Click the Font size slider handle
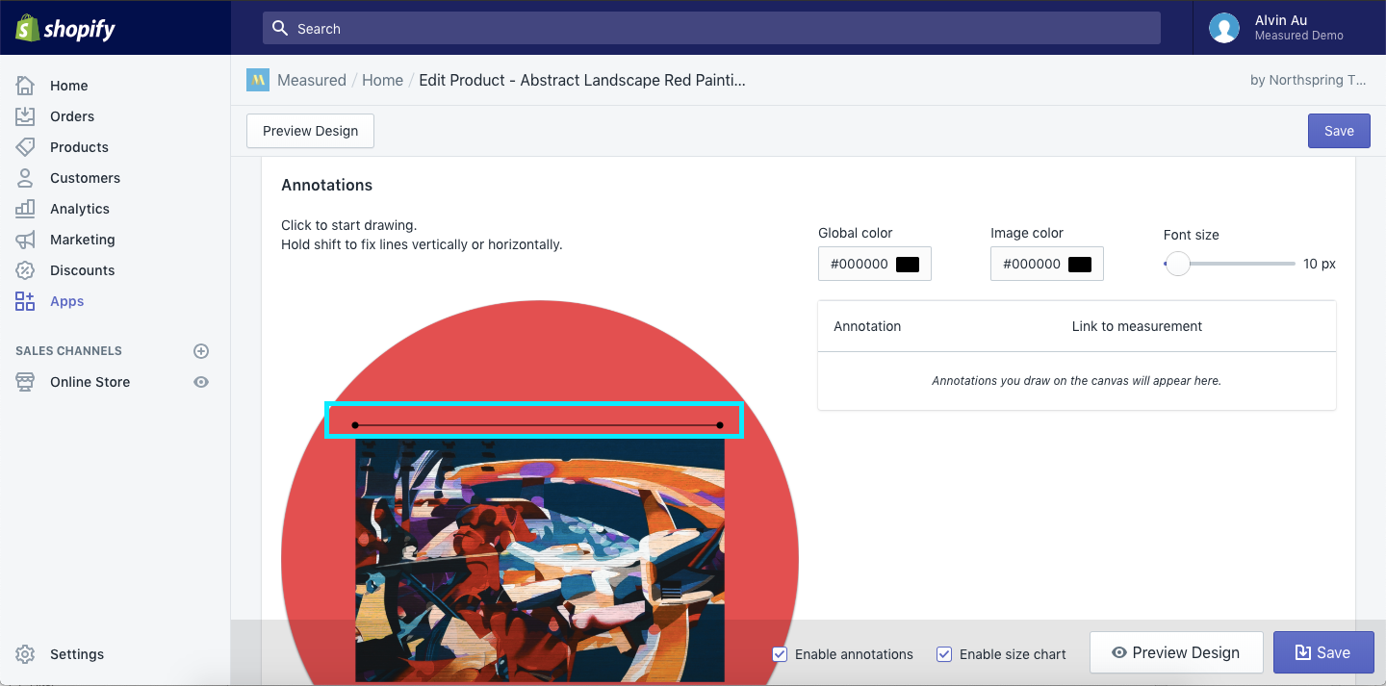The width and height of the screenshot is (1386, 686). (x=1177, y=264)
